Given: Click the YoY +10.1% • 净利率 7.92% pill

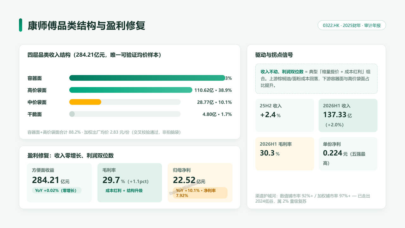Looking at the screenshot, I should tap(200, 193).
